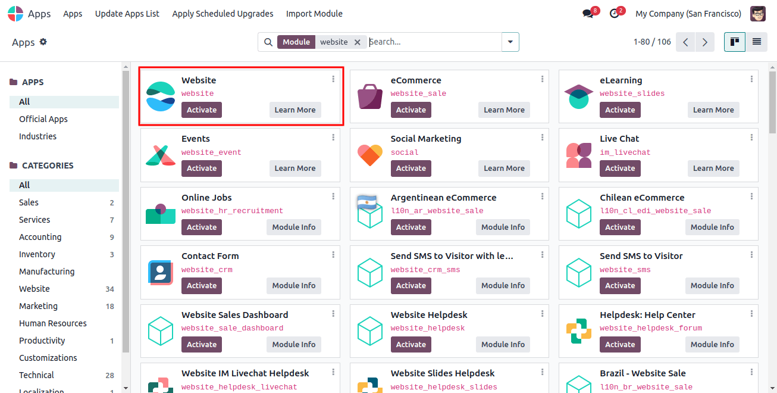Open Apply Scheduled Upgrades menu
Screen dimensions: 777x393
[x=223, y=14]
